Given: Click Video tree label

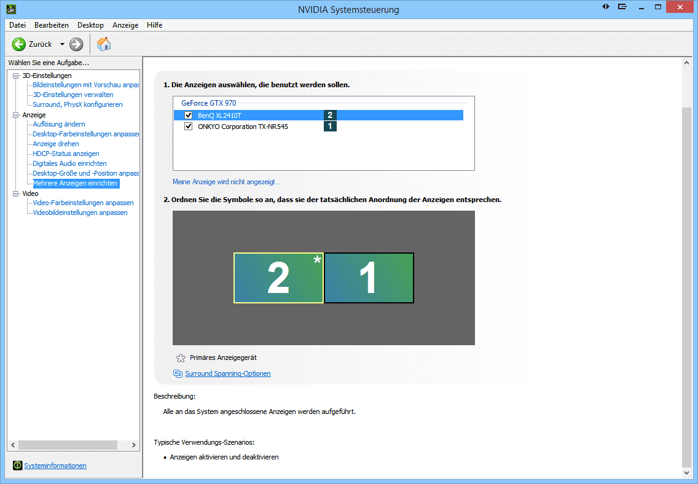Looking at the screenshot, I should pos(30,193).
